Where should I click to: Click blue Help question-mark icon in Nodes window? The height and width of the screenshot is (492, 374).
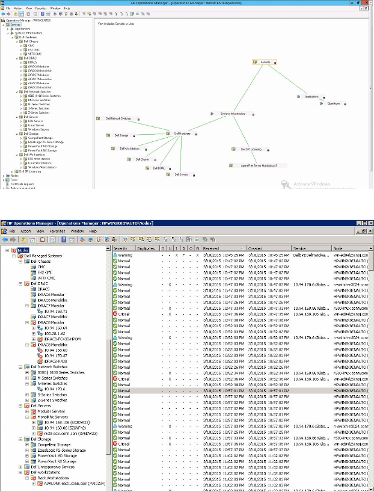point(64,240)
